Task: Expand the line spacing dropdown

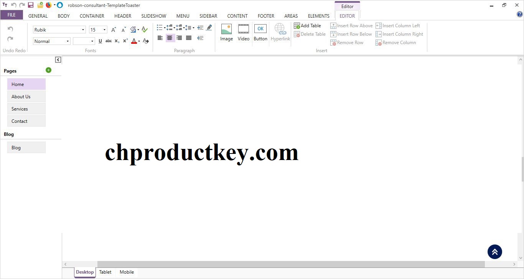Action: (x=193, y=28)
